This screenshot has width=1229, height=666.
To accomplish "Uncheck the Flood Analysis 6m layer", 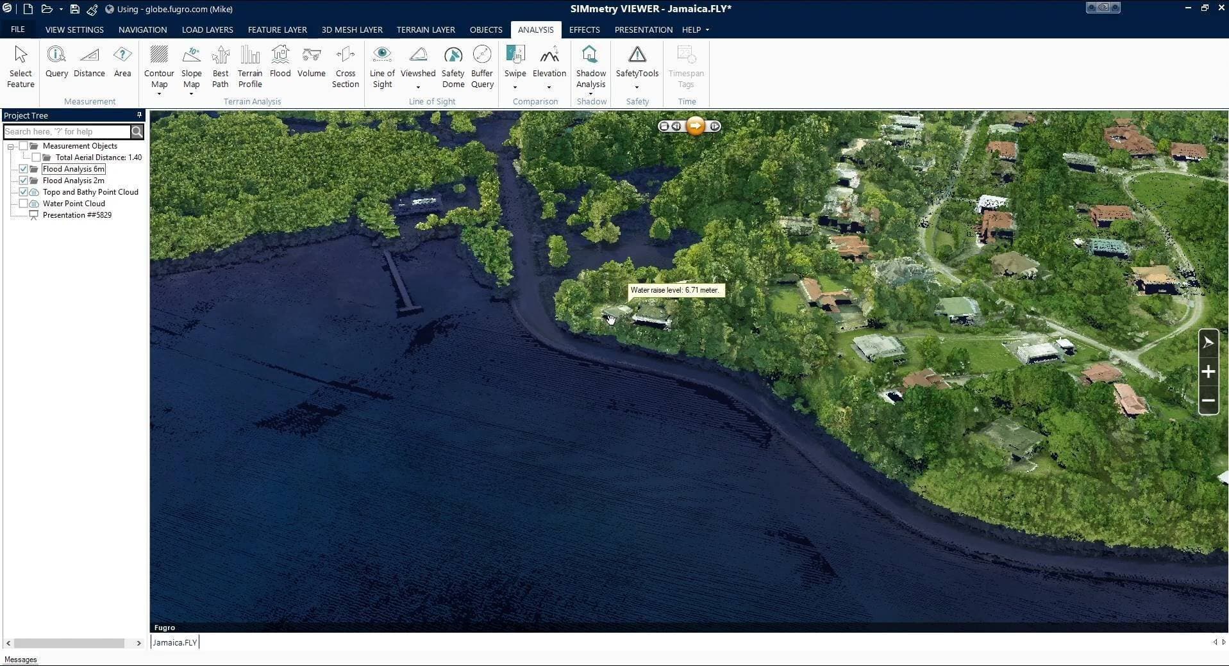I will (24, 168).
